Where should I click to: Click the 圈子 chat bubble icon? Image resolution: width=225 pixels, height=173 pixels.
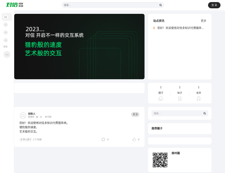[x=161, y=99]
